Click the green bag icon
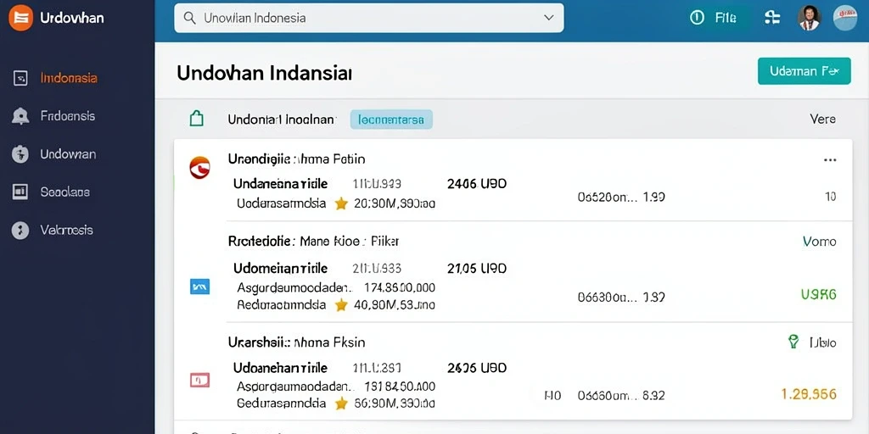869x434 pixels. [197, 119]
